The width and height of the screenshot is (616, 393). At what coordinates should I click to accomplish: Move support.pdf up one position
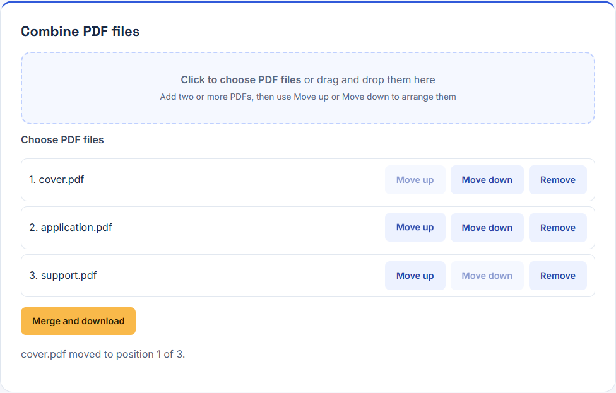[x=415, y=276]
